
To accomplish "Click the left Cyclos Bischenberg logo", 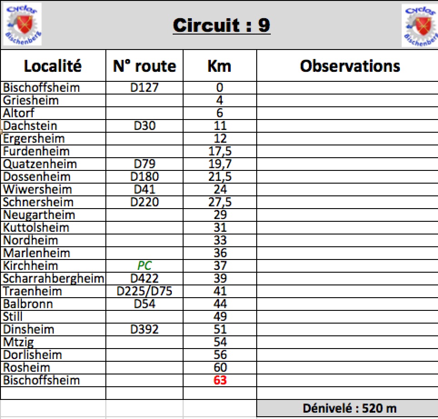I will (x=23, y=24).
